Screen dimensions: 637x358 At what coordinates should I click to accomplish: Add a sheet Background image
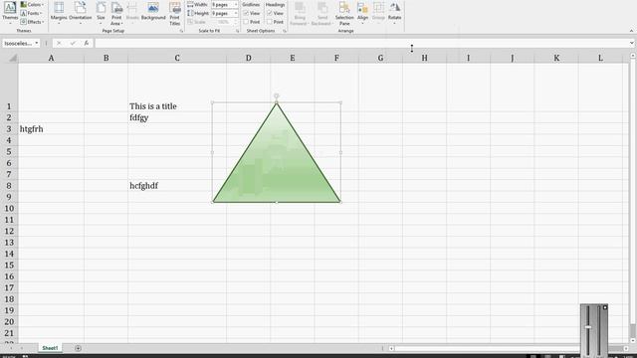[153, 11]
